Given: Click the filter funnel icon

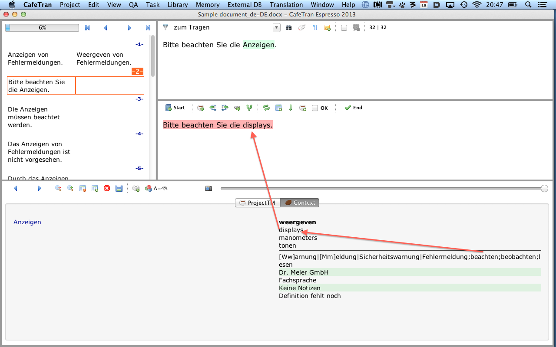Looking at the screenshot, I should tap(165, 27).
